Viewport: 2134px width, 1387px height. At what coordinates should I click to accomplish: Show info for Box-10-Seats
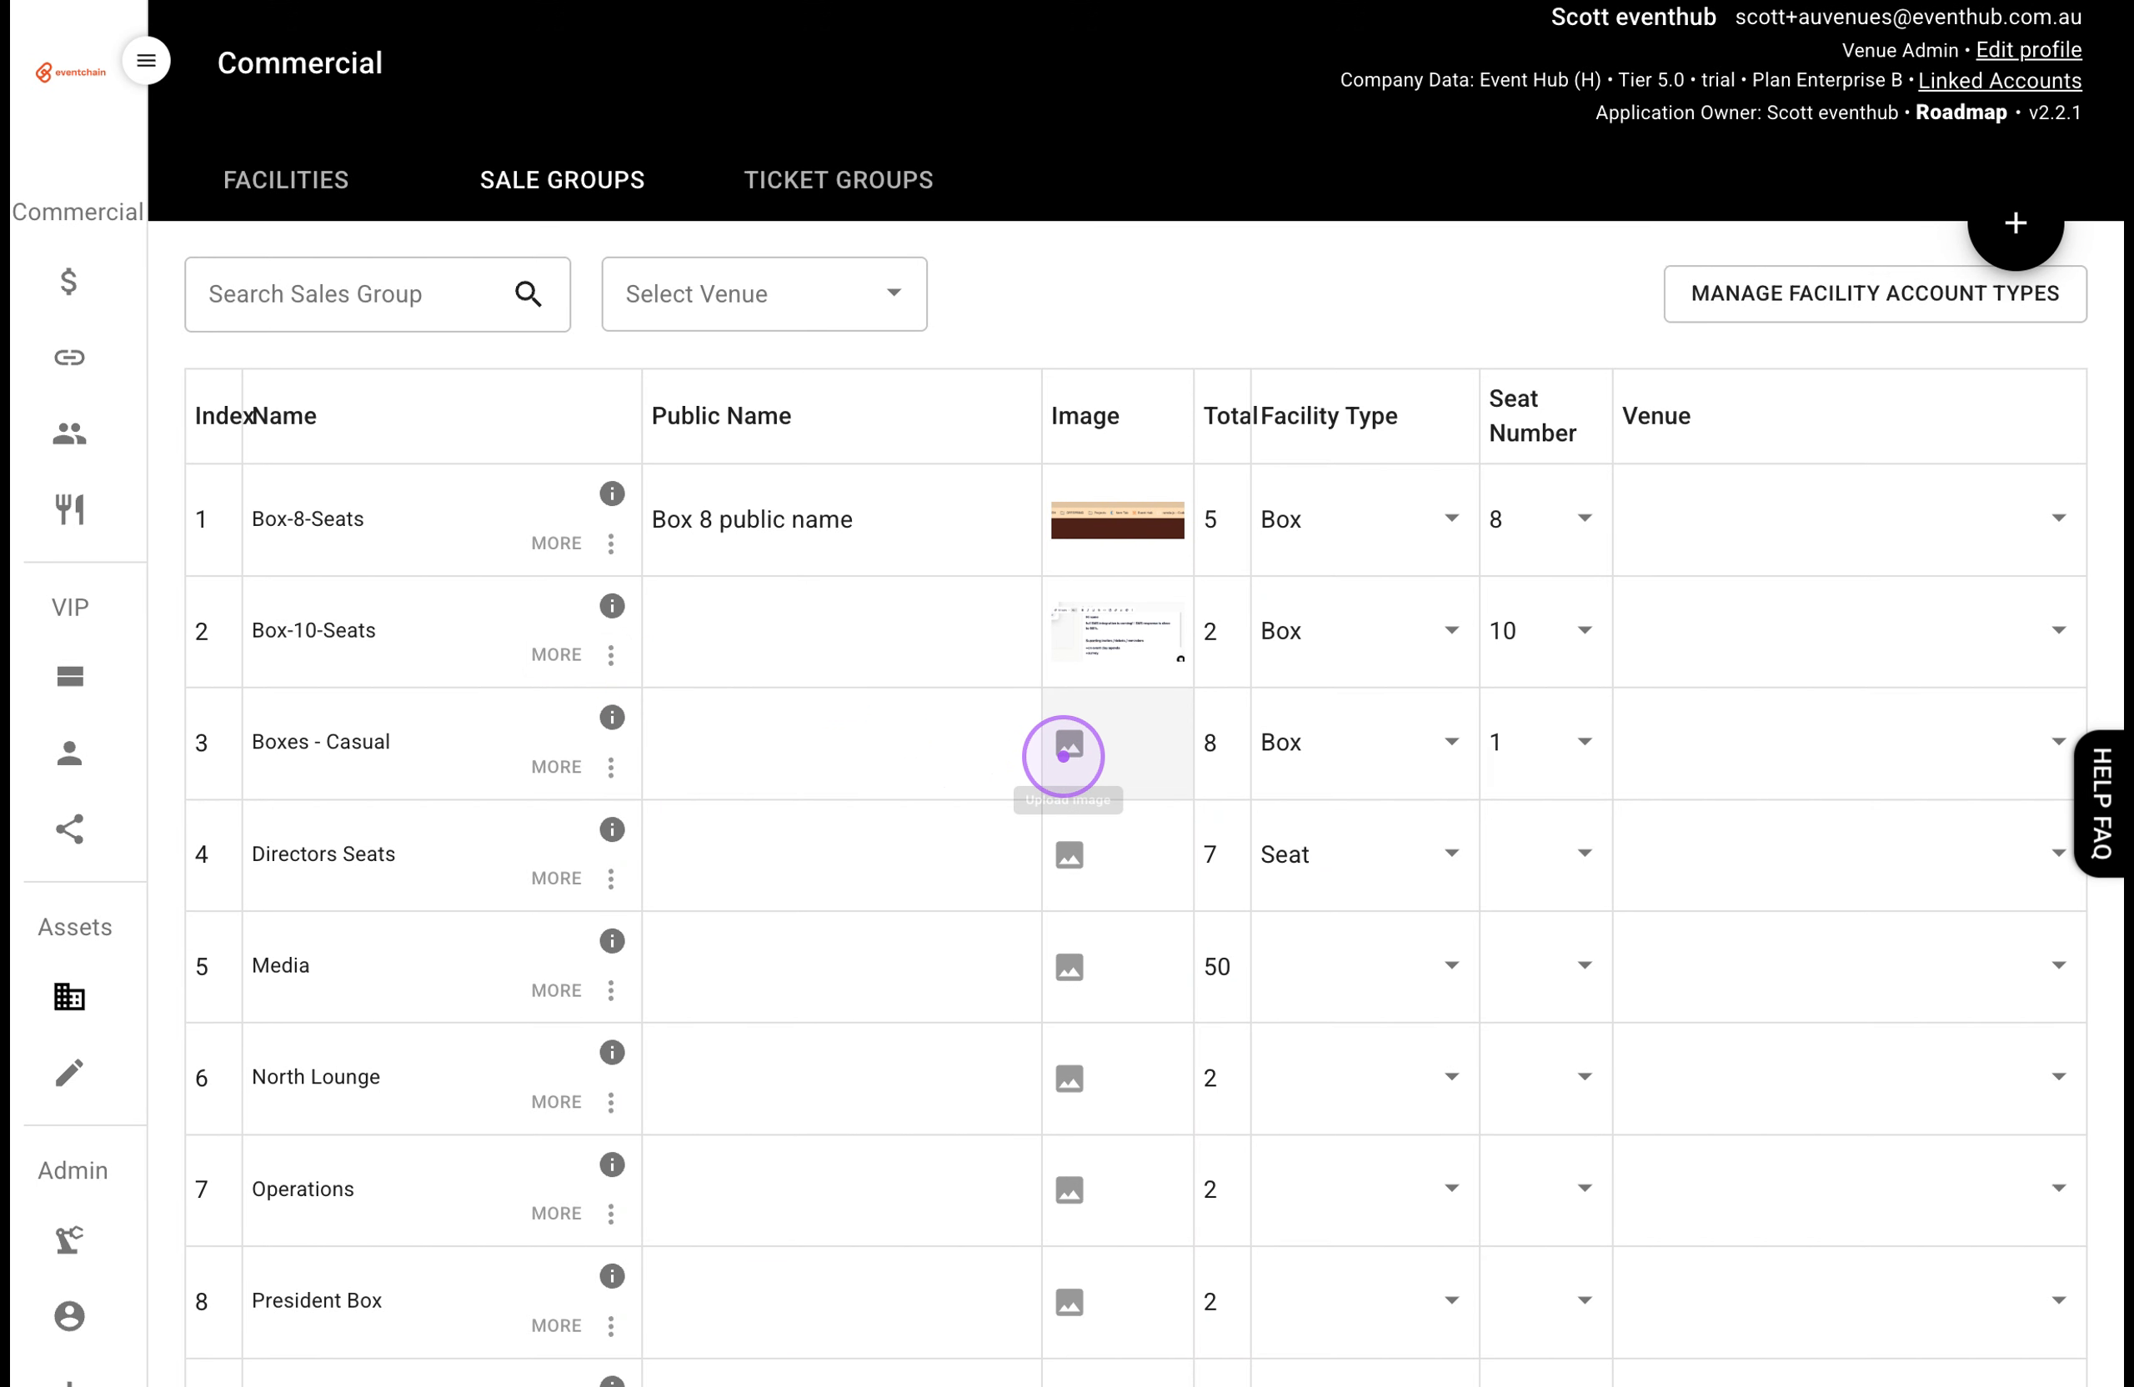(612, 606)
